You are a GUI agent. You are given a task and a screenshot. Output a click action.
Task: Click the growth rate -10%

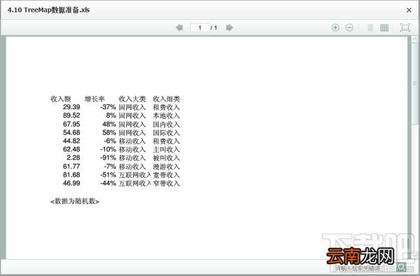108,149
